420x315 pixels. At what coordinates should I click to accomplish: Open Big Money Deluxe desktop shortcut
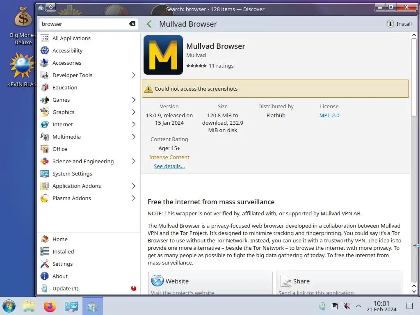pos(23,26)
